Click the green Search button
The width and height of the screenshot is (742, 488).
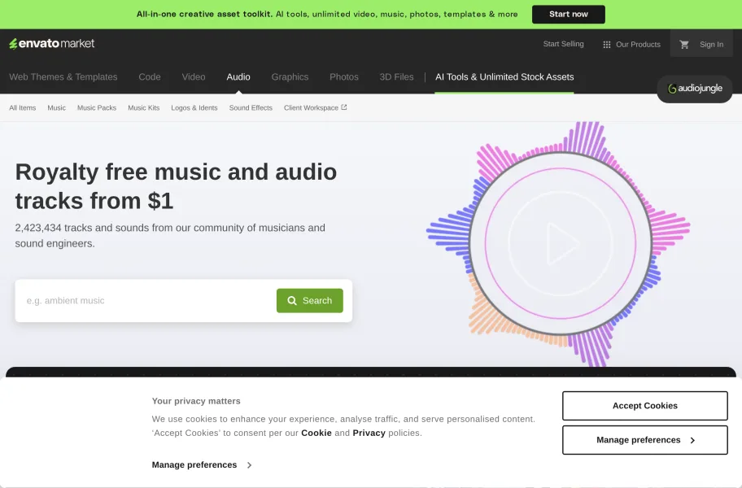(x=309, y=301)
